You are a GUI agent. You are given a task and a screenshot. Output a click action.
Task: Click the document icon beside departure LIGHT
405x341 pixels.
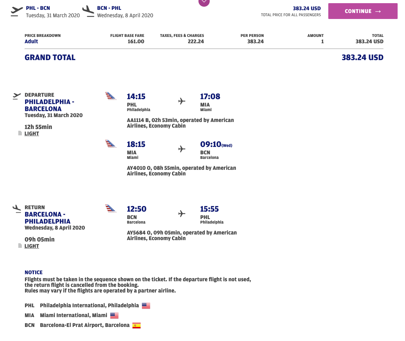point(20,133)
